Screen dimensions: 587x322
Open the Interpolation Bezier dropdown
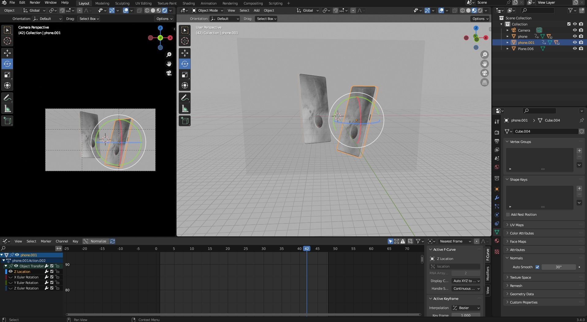coord(466,308)
